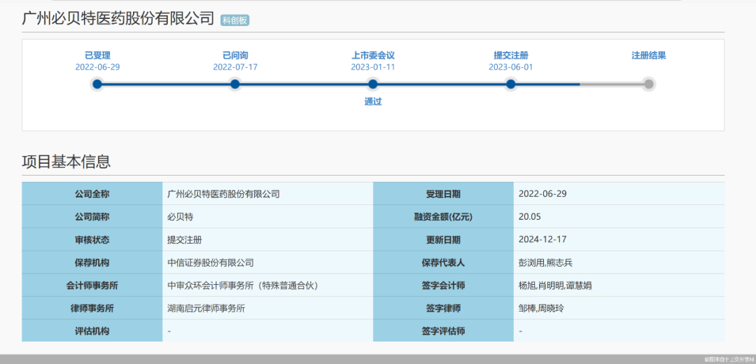The width and height of the screenshot is (756, 364).
Task: Click the page title 广州必贝特医药股份有限公司
Action: (x=118, y=18)
